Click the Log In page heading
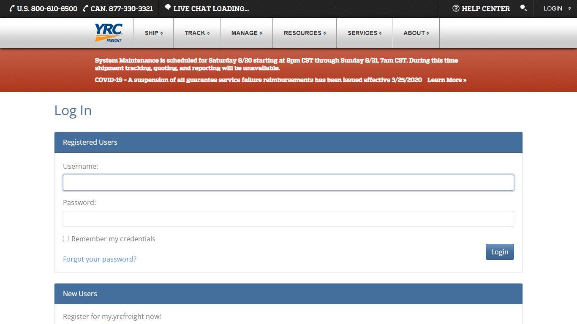577x324 pixels. pos(73,111)
